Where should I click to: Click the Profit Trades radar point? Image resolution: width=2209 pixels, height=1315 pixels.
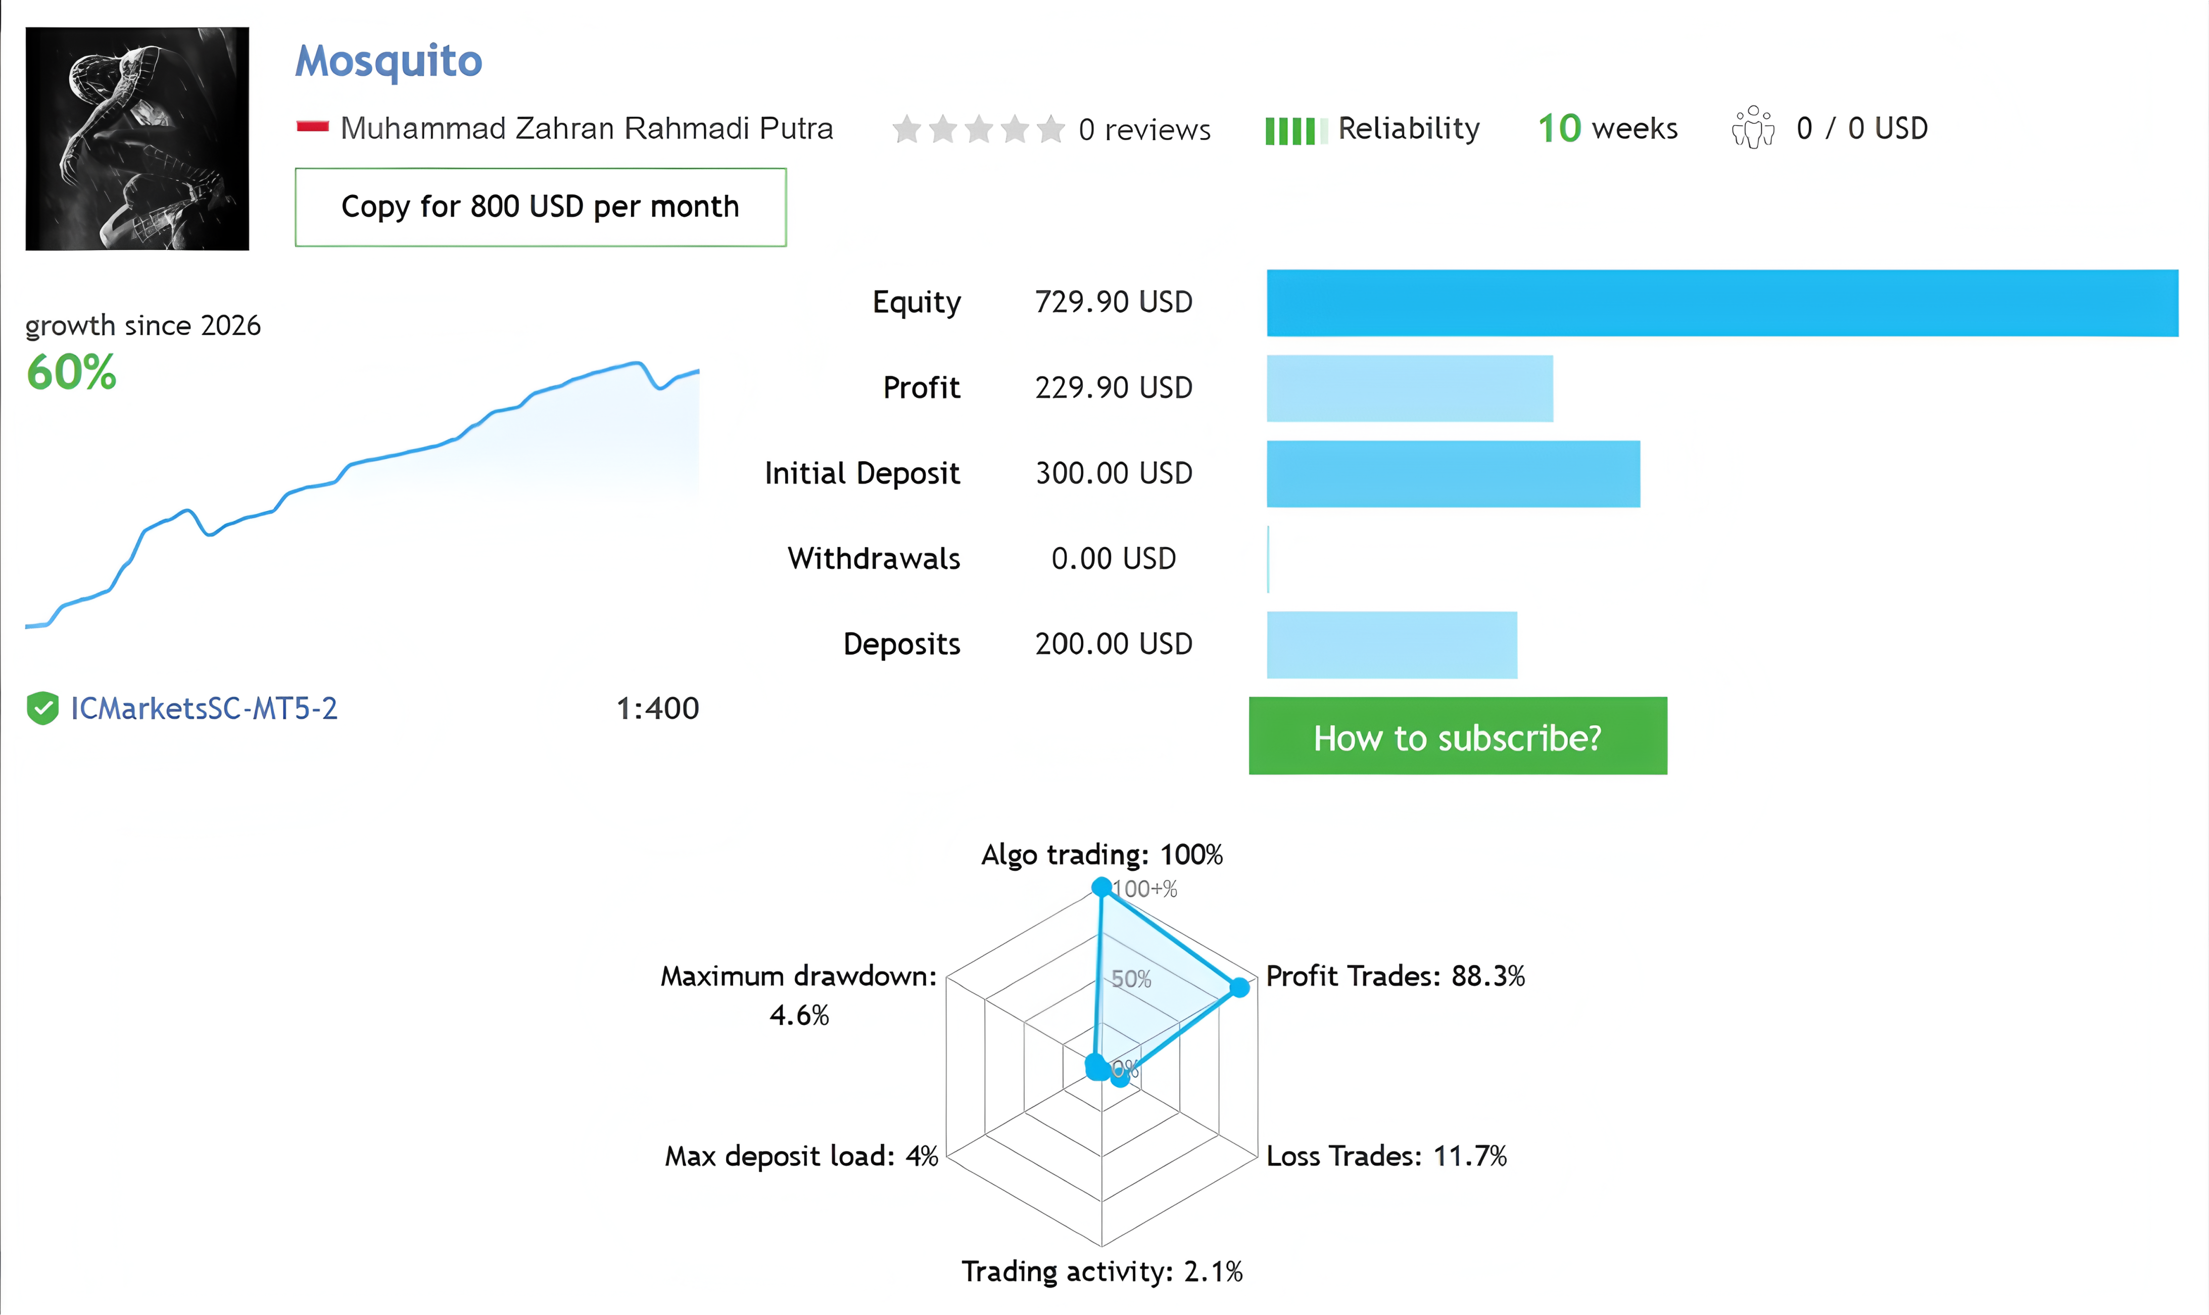click(x=1239, y=987)
